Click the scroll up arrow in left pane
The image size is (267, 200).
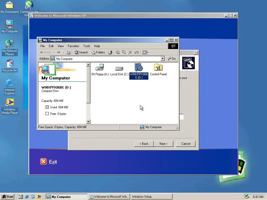pyautogui.click(x=88, y=65)
